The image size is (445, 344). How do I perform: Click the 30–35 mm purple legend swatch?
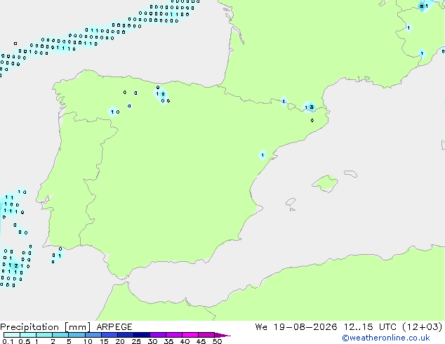tap(157, 335)
